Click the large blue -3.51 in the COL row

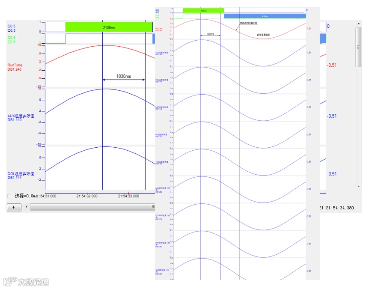click(x=332, y=174)
